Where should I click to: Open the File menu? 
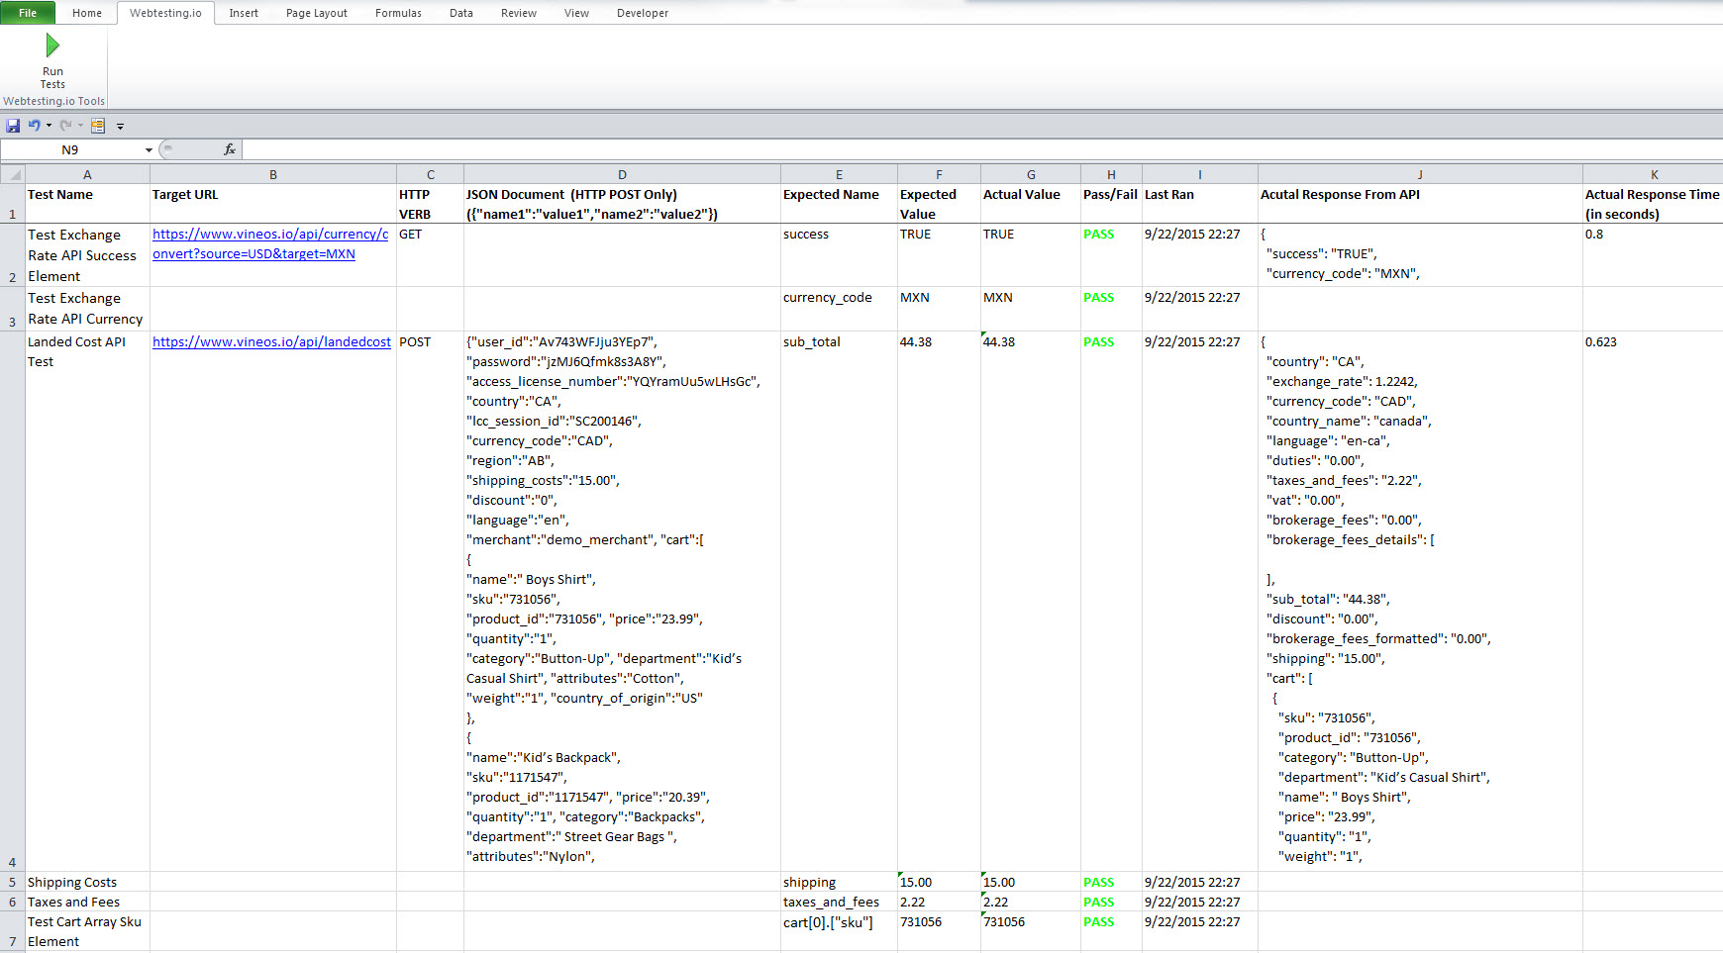pos(27,13)
